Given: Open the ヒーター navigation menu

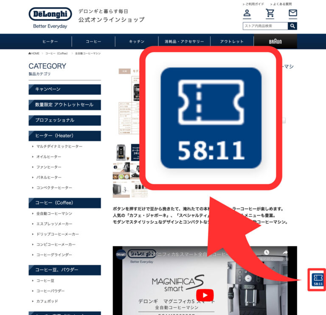Looking at the screenshot, I should tap(50, 42).
